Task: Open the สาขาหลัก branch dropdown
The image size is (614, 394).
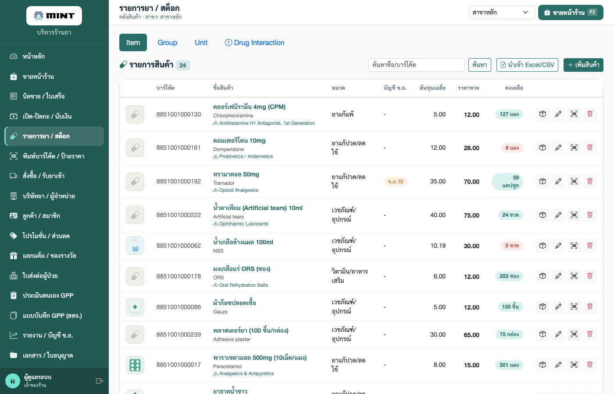Action: coord(501,12)
